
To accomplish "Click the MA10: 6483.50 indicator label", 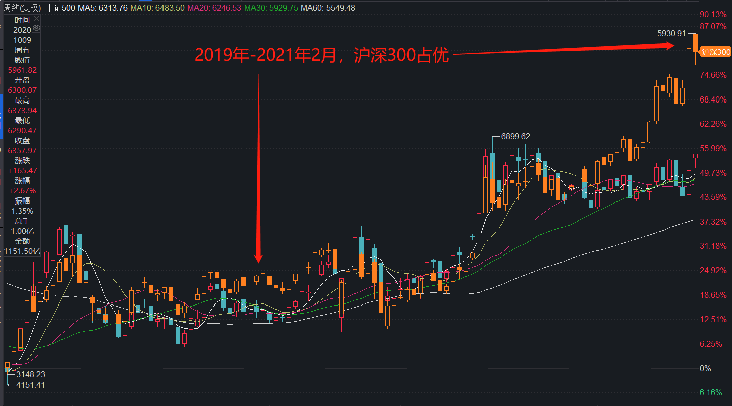I will pyautogui.click(x=157, y=8).
